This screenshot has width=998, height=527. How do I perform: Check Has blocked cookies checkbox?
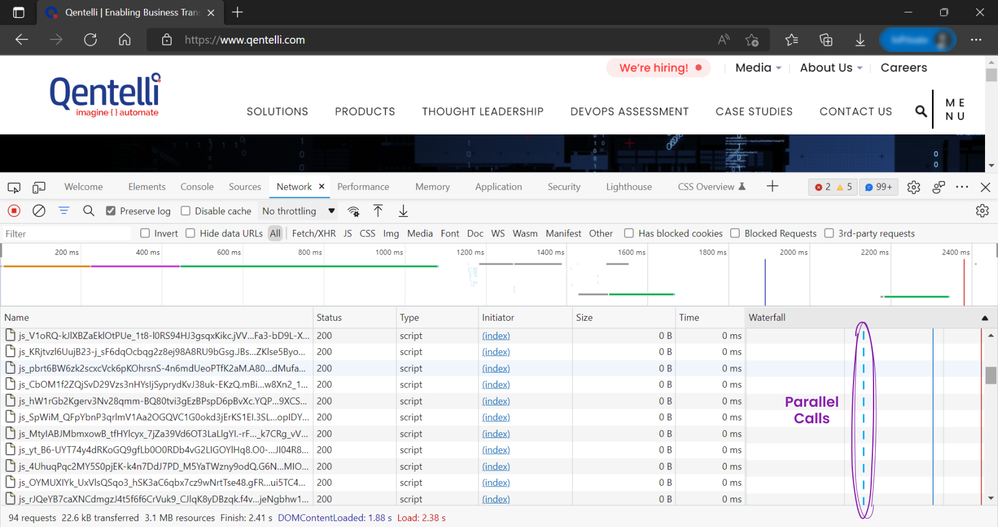(629, 233)
